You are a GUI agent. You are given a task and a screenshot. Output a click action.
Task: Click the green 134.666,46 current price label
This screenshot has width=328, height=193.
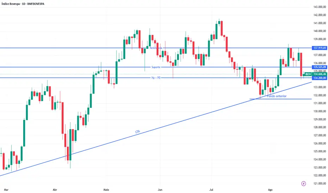320,74
